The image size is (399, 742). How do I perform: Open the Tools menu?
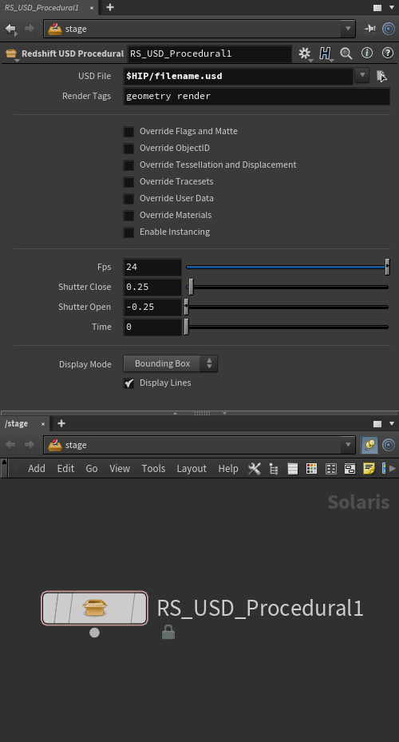[x=154, y=469]
